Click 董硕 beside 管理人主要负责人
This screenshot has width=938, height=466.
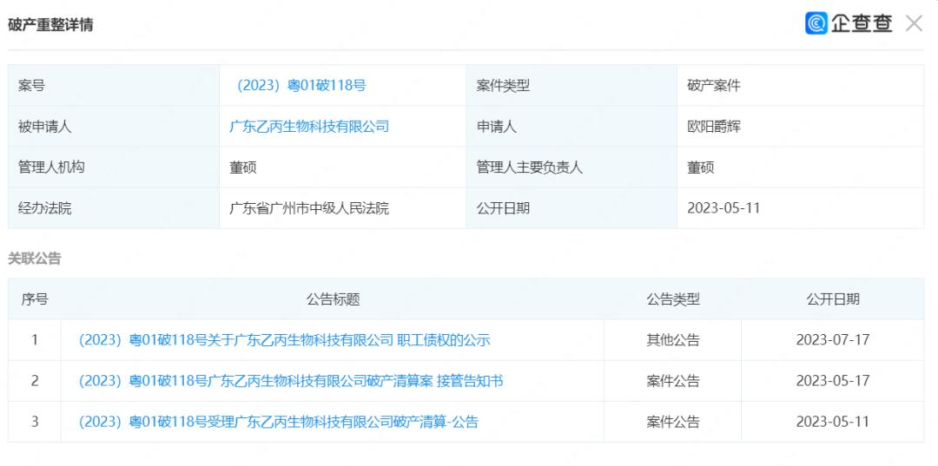click(x=701, y=167)
